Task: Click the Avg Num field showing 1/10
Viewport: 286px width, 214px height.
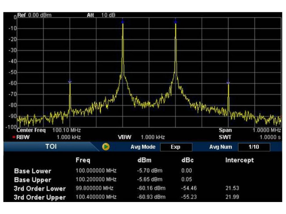Action: pos(254,147)
